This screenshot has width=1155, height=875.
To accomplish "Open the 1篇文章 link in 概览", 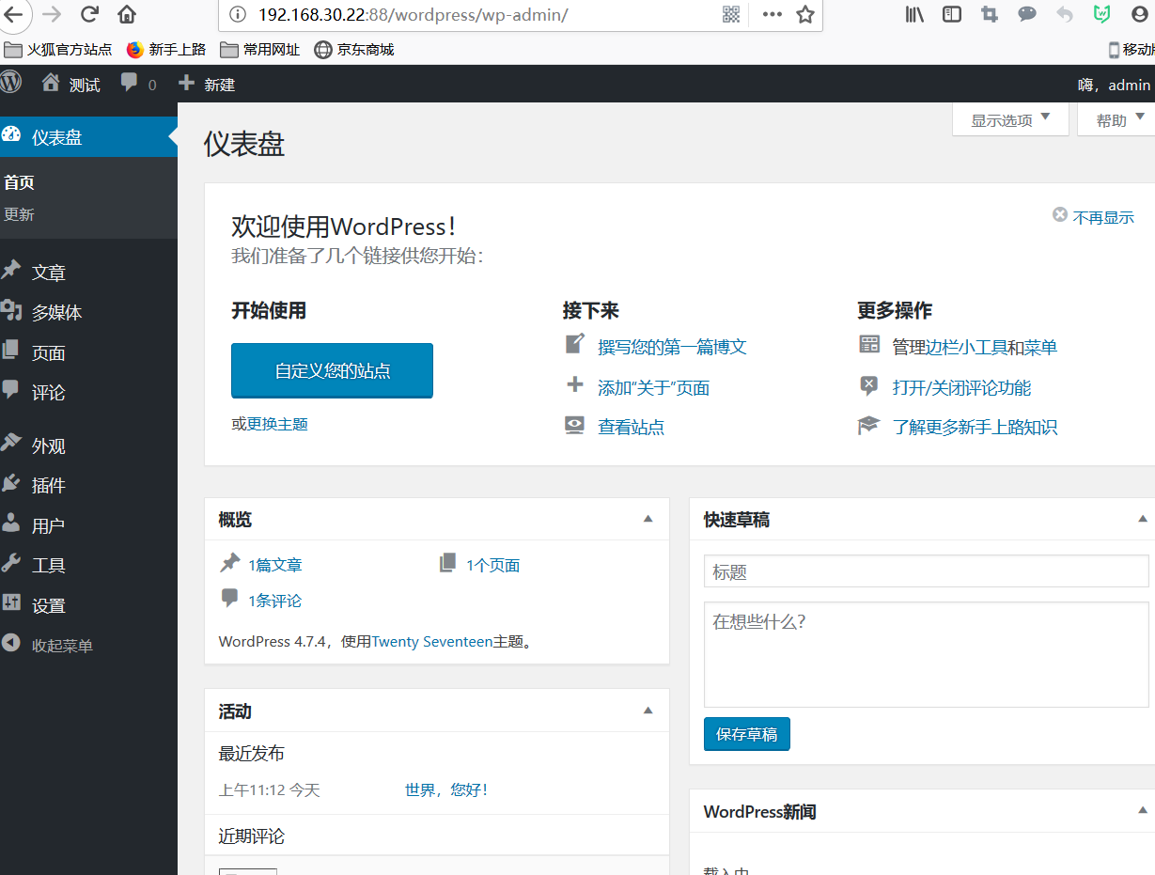I will click(275, 565).
